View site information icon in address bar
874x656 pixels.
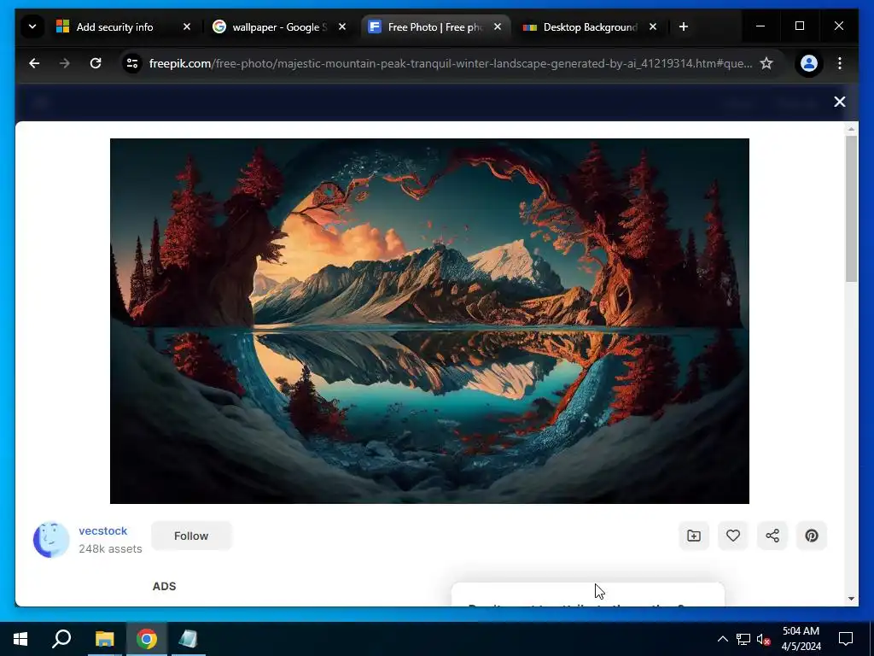coord(132,63)
